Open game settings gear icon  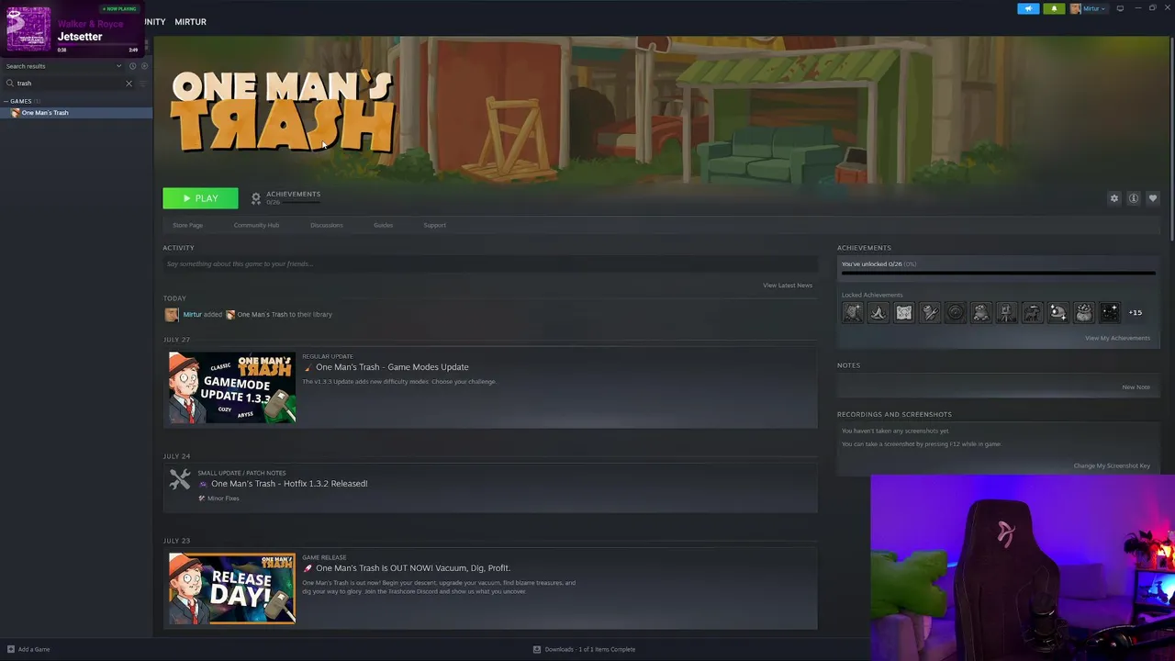point(1114,198)
